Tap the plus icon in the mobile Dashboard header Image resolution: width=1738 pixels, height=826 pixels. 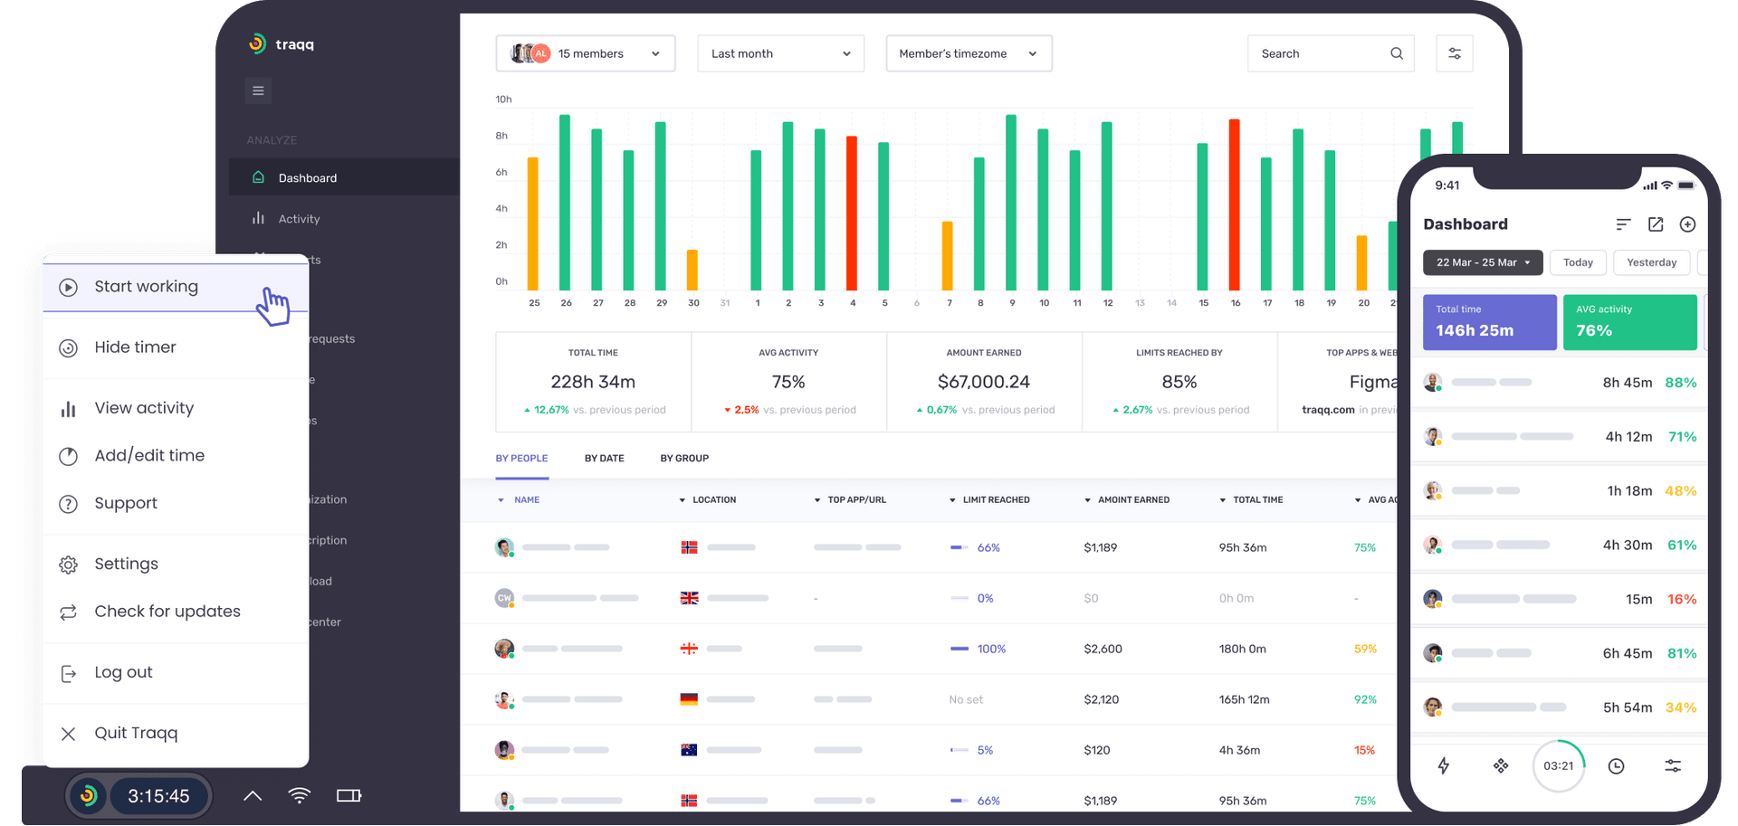point(1687,224)
